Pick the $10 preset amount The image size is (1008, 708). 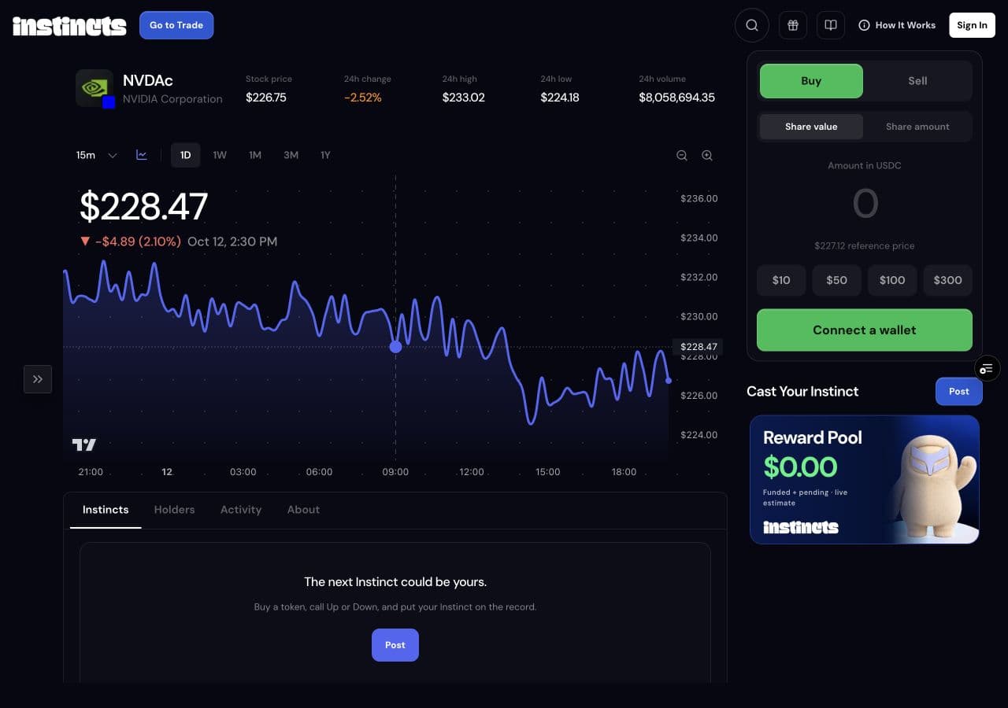781,280
